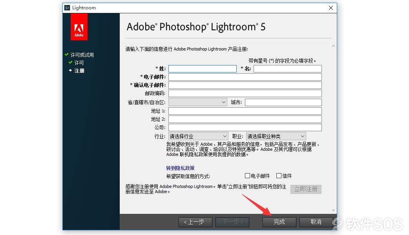Click the label 希望获取信息的方式:
Image resolution: width=409 pixels, height=235 pixels.
tap(188, 176)
